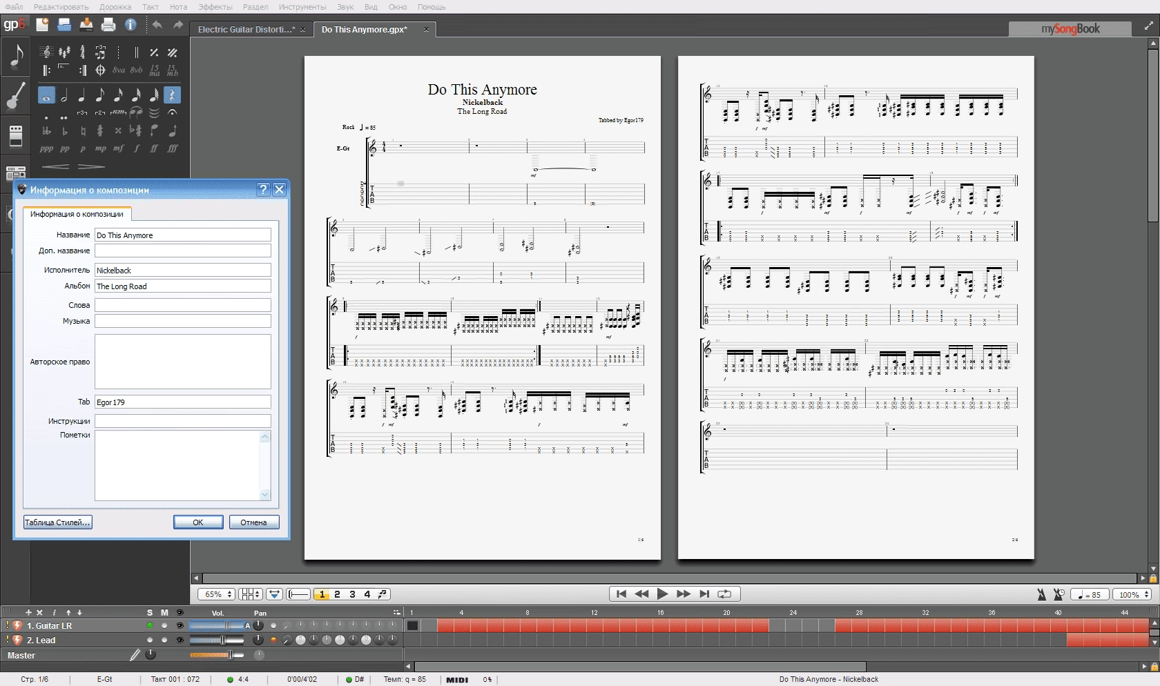The height and width of the screenshot is (686, 1160).
Task: Open the key signature tool
Action: pyautogui.click(x=64, y=52)
